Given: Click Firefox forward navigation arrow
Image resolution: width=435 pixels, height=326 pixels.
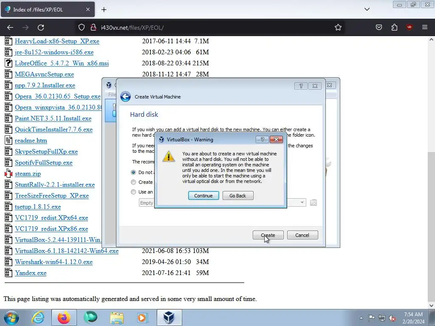Looking at the screenshot, I should point(25,28).
